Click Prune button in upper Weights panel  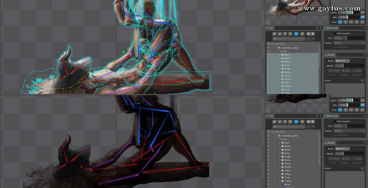pyautogui.click(x=357, y=71)
